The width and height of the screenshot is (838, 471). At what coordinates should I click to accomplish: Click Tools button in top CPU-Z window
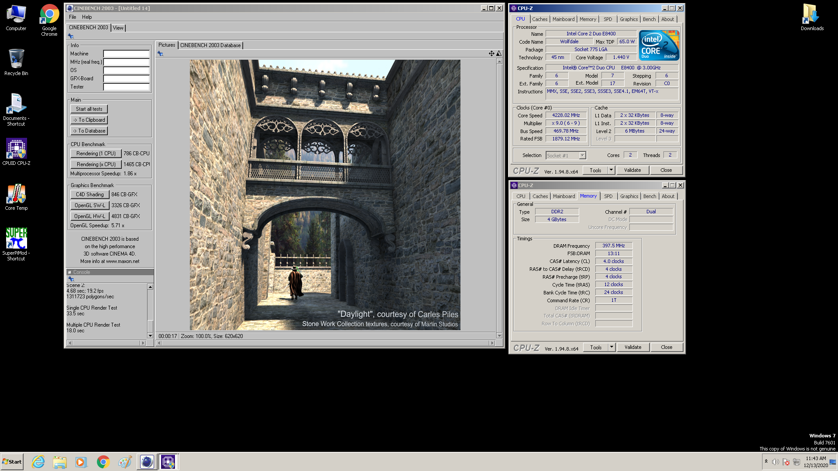pyautogui.click(x=595, y=170)
